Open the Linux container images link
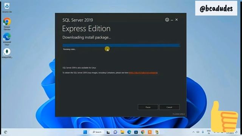Image resolution: width=242 pixels, height=136 pixels. coord(143,73)
